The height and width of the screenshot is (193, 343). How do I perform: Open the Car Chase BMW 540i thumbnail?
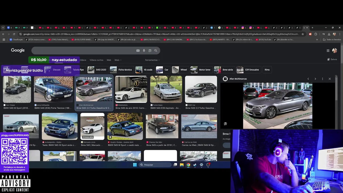point(17,89)
